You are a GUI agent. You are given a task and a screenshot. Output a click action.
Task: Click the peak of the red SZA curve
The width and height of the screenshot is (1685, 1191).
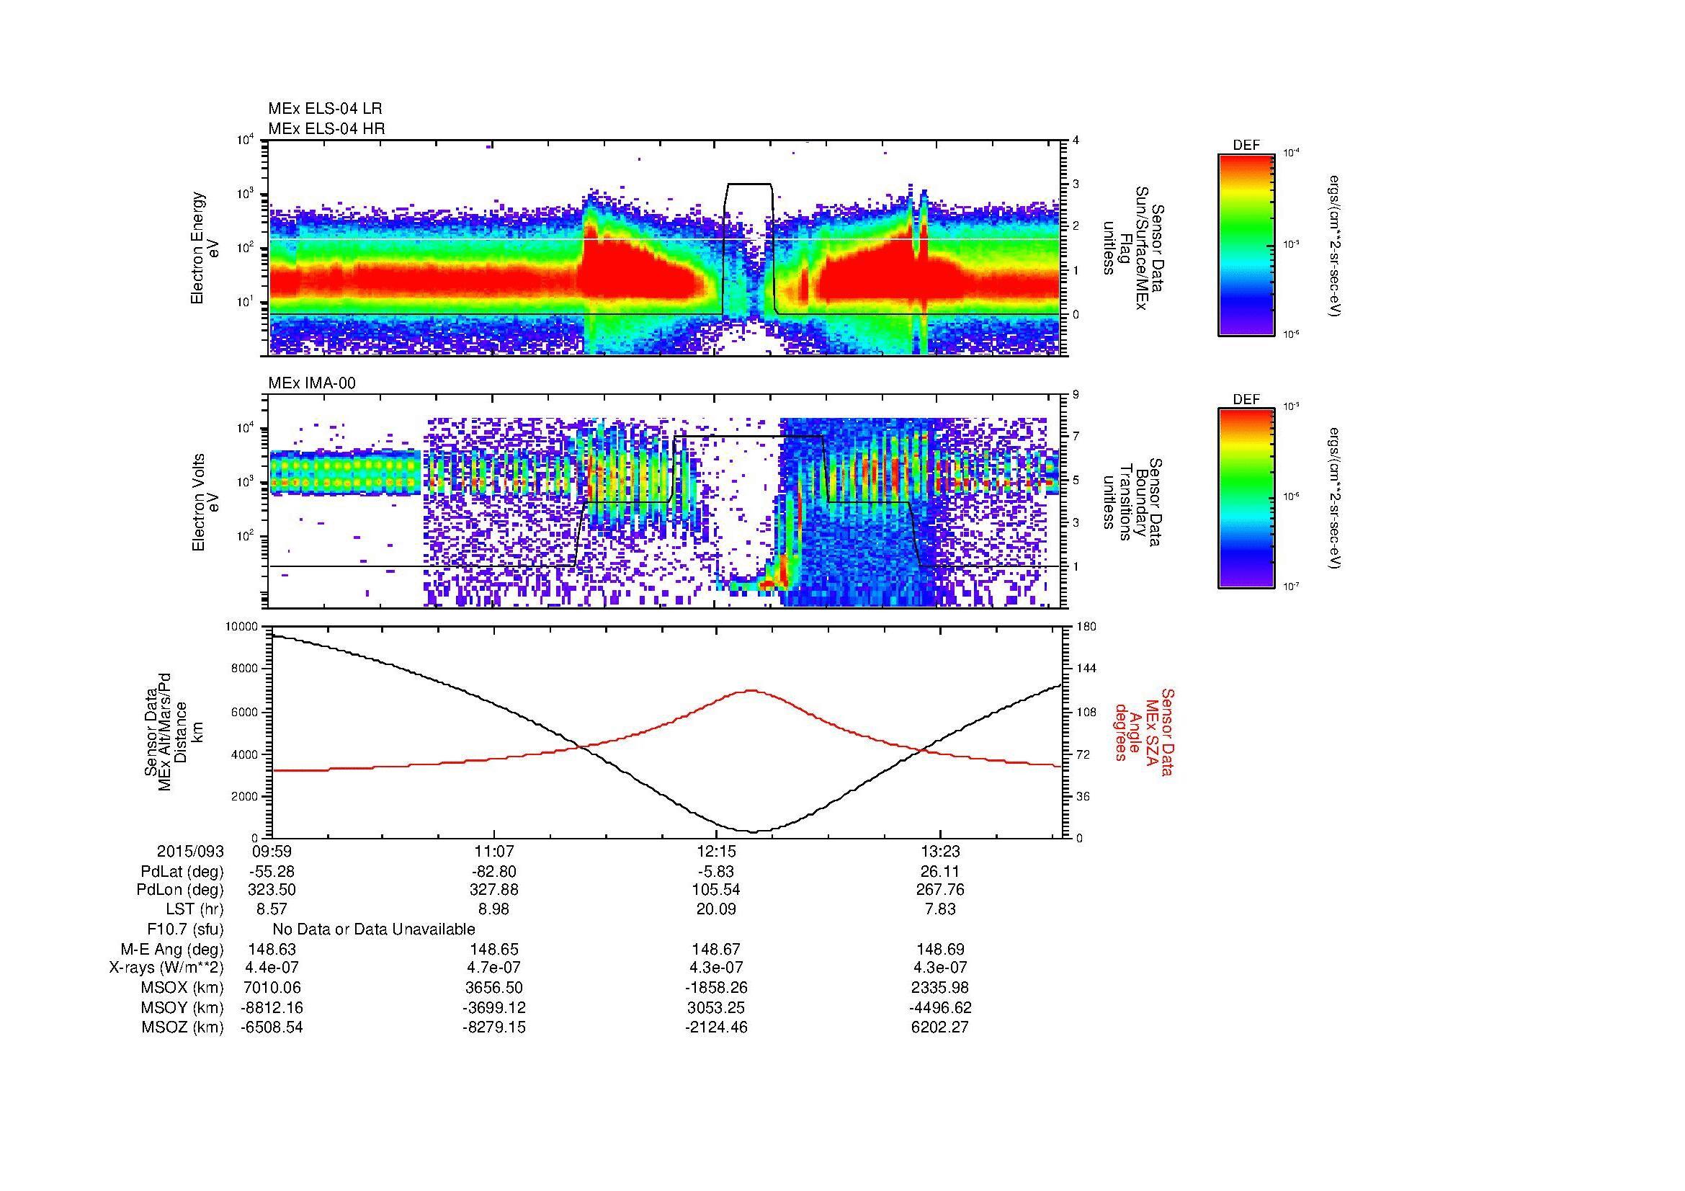(751, 690)
